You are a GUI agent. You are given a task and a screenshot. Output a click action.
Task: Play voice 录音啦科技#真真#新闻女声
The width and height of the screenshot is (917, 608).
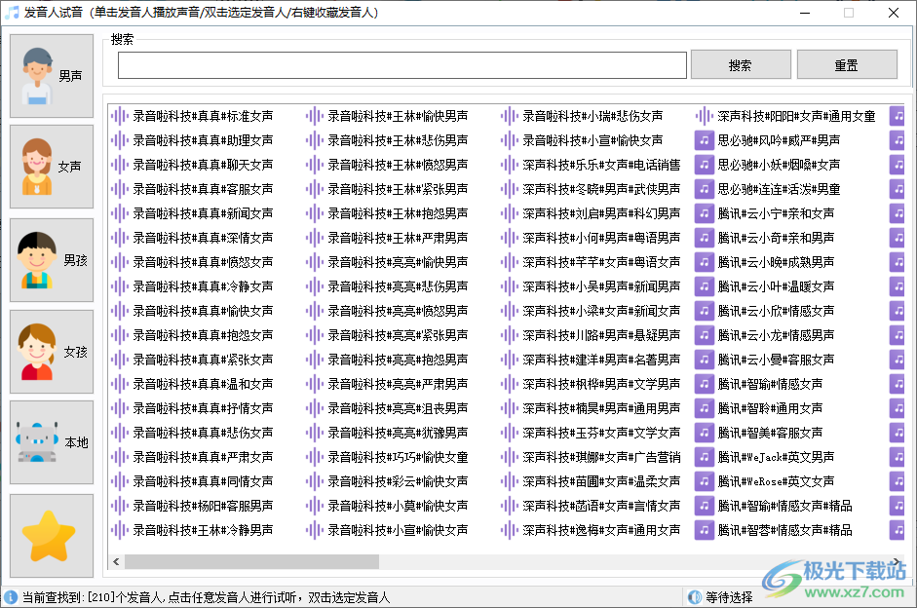click(x=203, y=213)
